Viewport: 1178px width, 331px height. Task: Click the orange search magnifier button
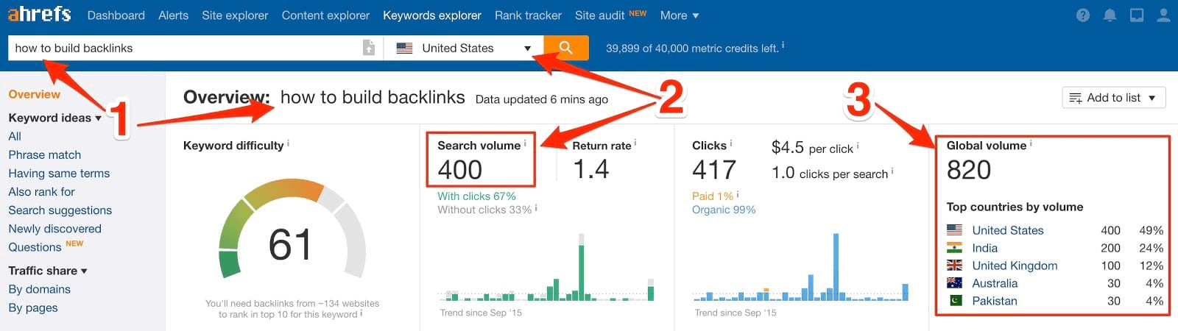pyautogui.click(x=565, y=48)
